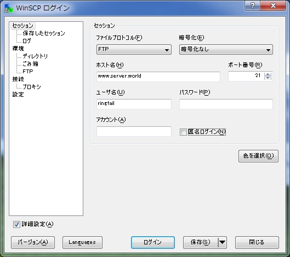
Task: Close the WinSCP login dialog with X
Action: point(273,5)
